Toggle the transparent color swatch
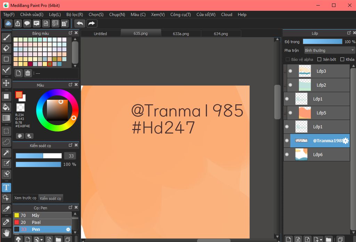The width and height of the screenshot is (356, 242). click(x=21, y=107)
